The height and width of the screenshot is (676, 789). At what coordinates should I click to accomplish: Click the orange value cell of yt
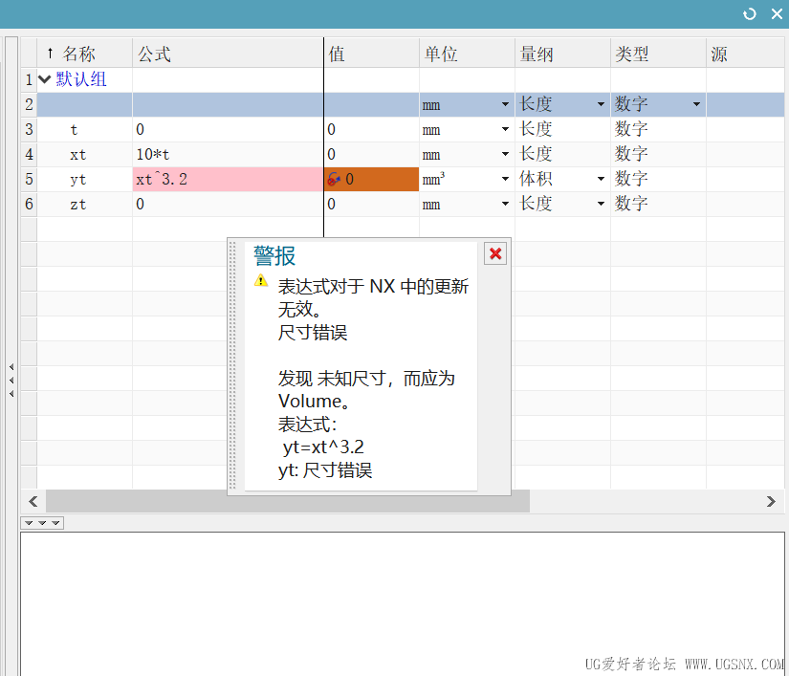[372, 179]
